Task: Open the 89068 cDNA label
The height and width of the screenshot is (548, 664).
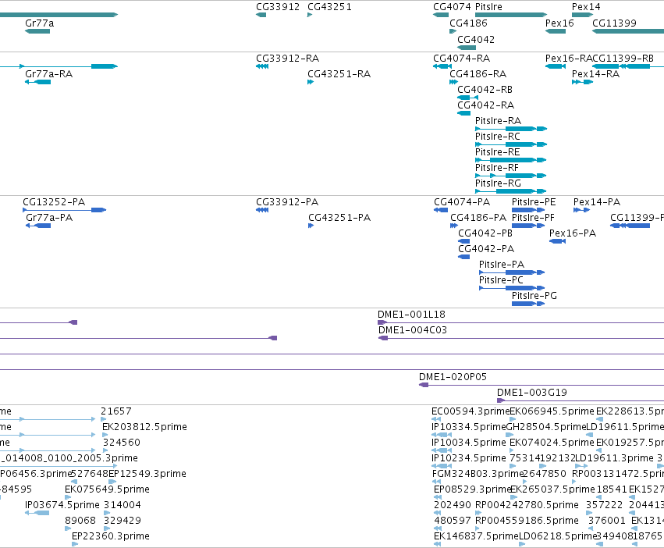Action: tap(80, 521)
